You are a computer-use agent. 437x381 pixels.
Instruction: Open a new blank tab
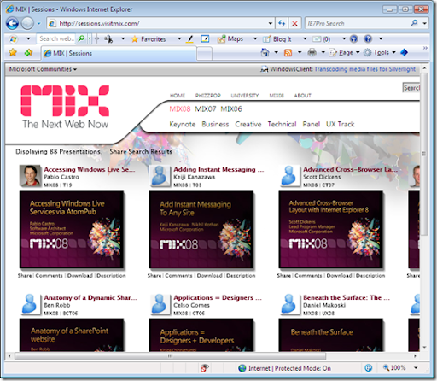pos(204,54)
